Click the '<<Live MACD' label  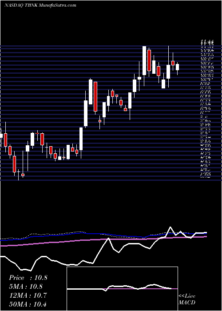[x=187, y=299]
